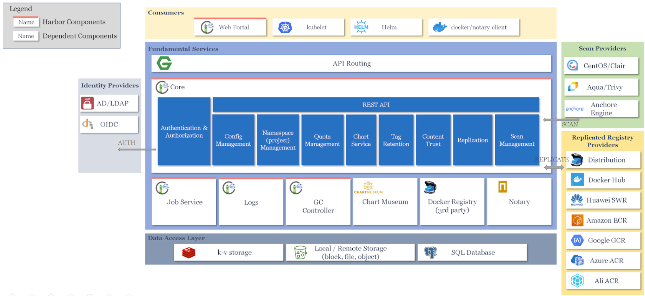Click the OIDC identity provider box
This screenshot has width=645, height=296.
point(109,124)
